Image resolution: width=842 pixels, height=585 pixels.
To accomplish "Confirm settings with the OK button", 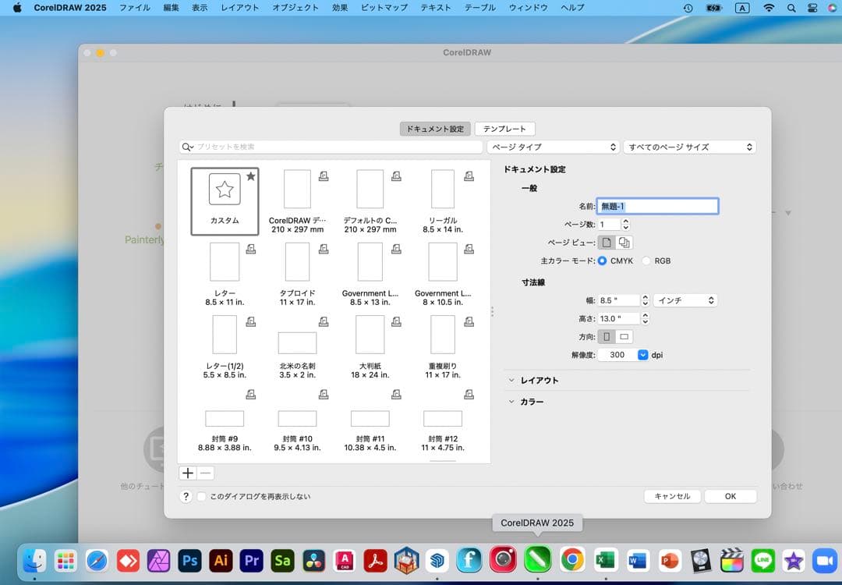I will (730, 495).
